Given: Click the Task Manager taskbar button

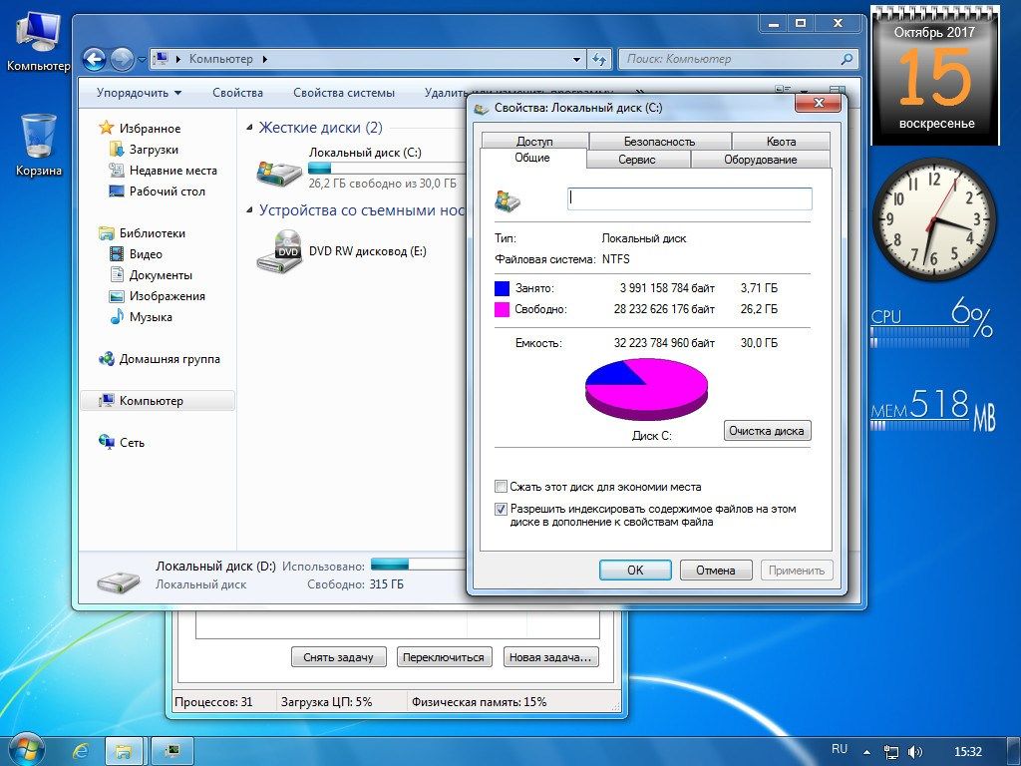Looking at the screenshot, I should pos(171,751).
